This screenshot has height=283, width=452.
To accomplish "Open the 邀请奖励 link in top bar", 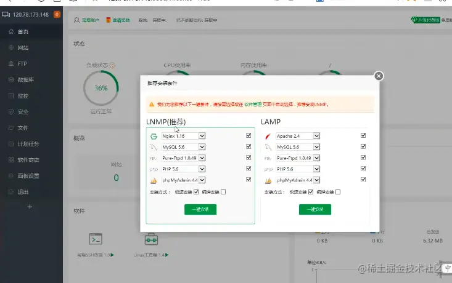I will pyautogui.click(x=121, y=20).
